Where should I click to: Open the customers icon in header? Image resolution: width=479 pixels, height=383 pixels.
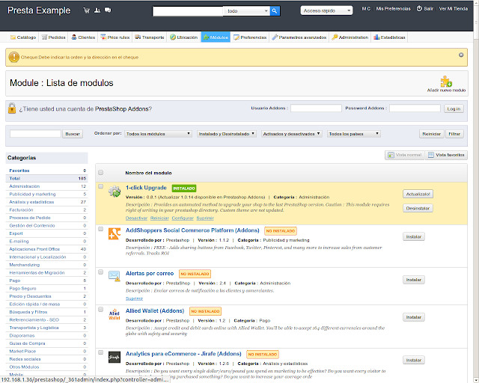[x=97, y=10]
